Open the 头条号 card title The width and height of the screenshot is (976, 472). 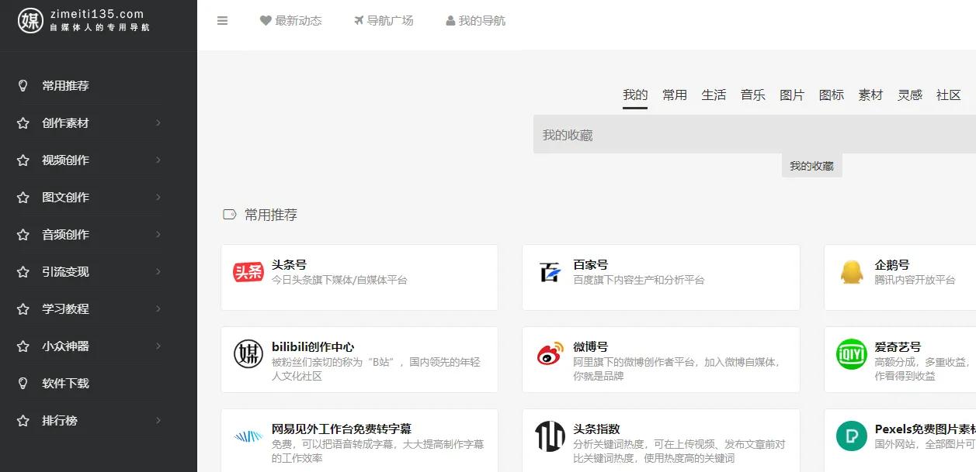click(289, 265)
